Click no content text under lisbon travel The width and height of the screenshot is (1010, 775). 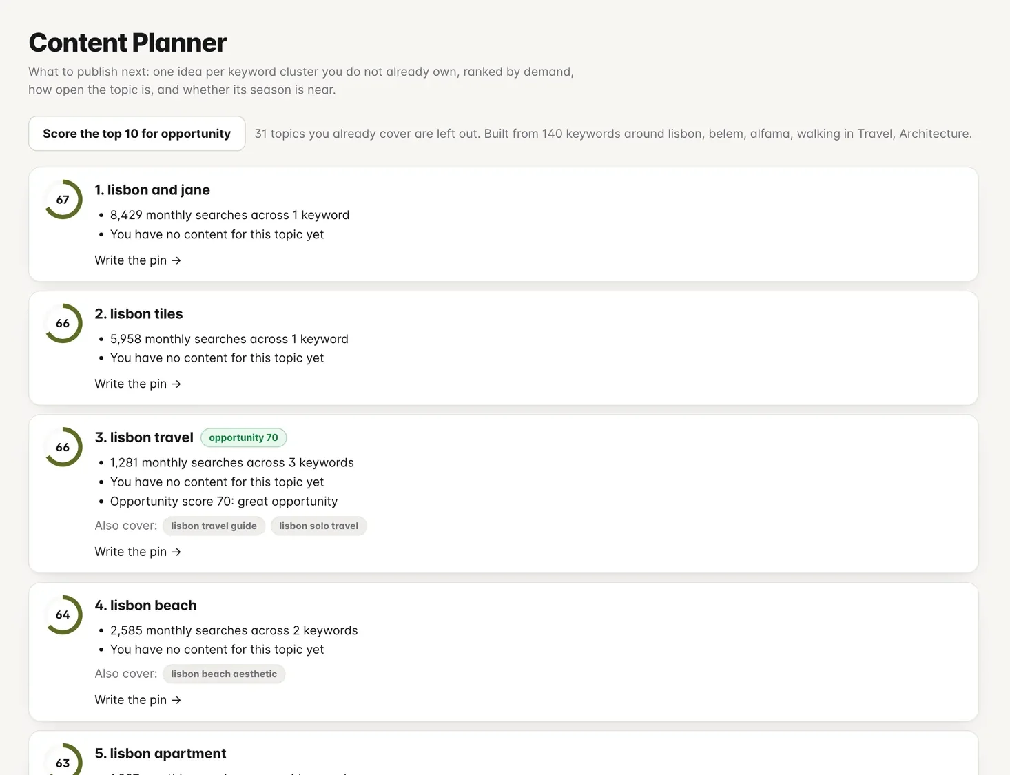point(217,482)
